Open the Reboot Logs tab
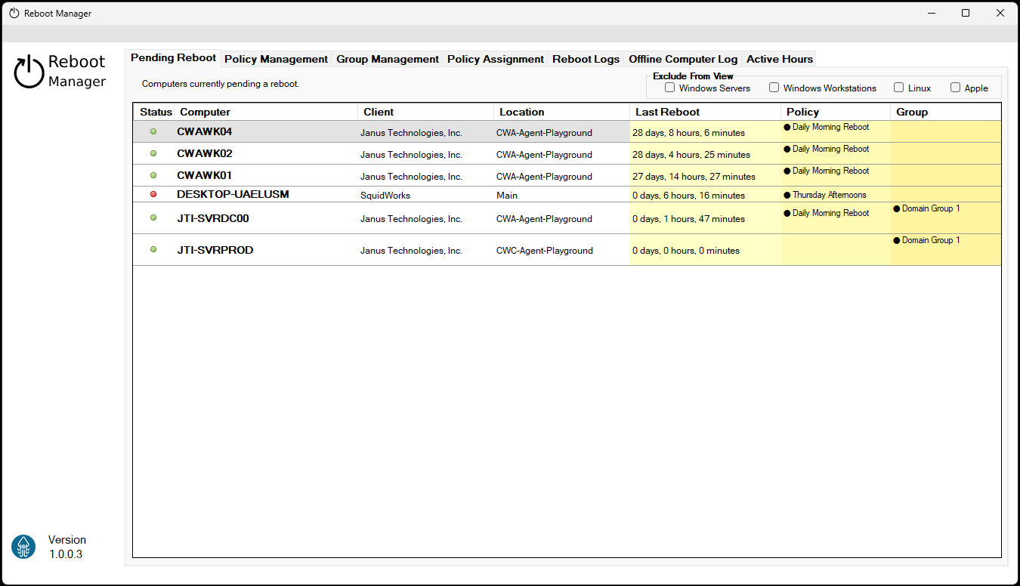Screen dimensions: 1020x586 [586, 59]
